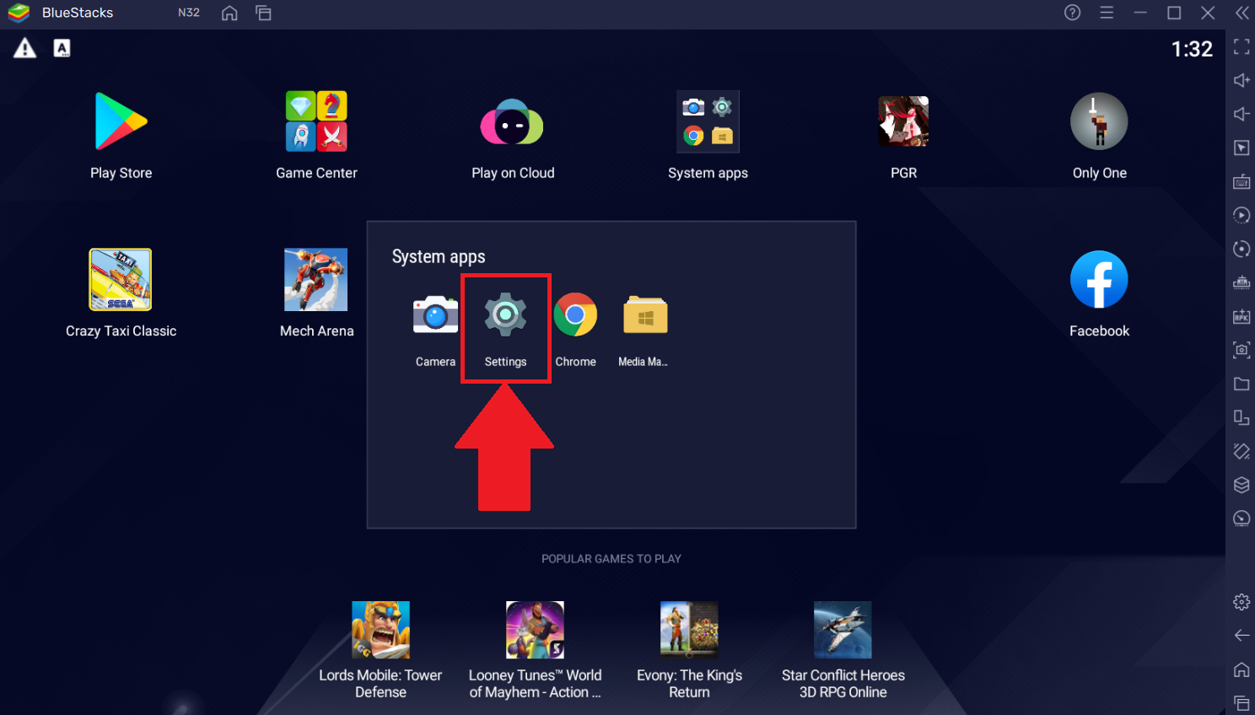Click the 1:32 clock text
The width and height of the screenshot is (1255, 715).
pos(1192,49)
